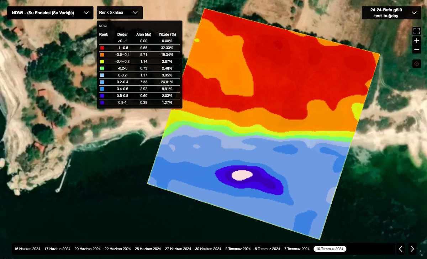Viewport: 427px width, 259px height.
Task: Select date 17 Haziran 2024
Action: (58, 249)
